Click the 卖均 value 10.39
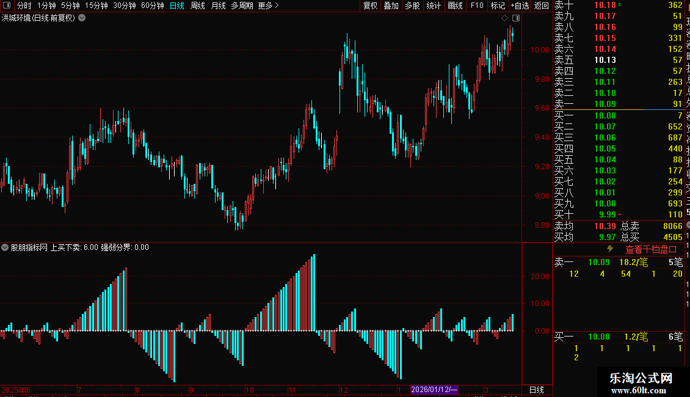 605,226
